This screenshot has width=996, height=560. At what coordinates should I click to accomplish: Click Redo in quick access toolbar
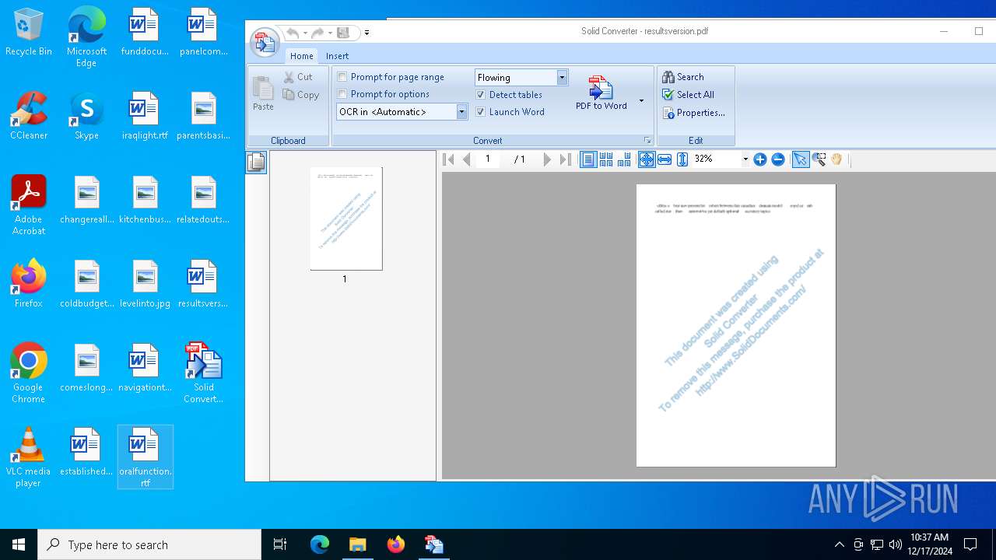pos(317,33)
